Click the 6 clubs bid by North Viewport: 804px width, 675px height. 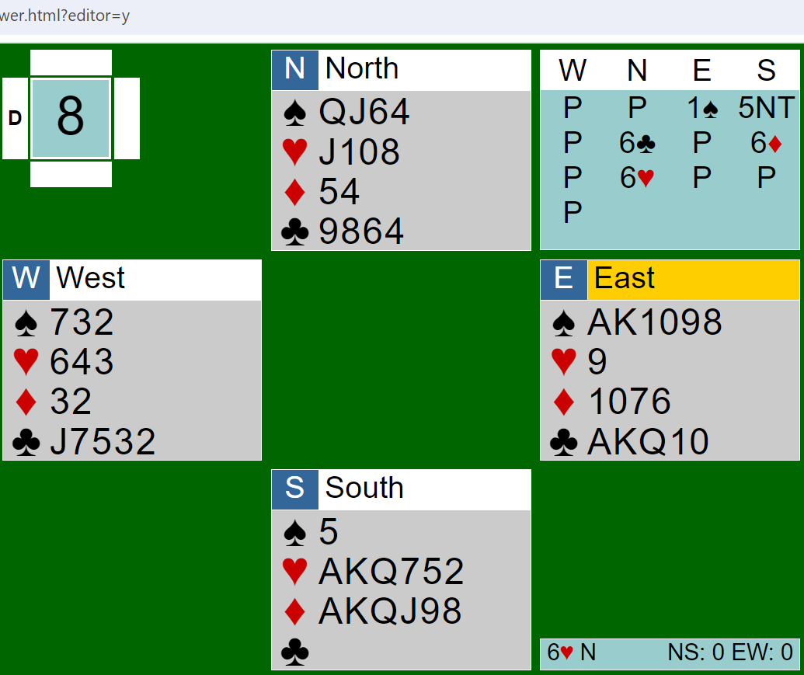coord(637,144)
